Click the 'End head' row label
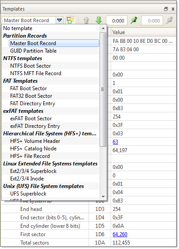179x249 pixels. [31, 209]
